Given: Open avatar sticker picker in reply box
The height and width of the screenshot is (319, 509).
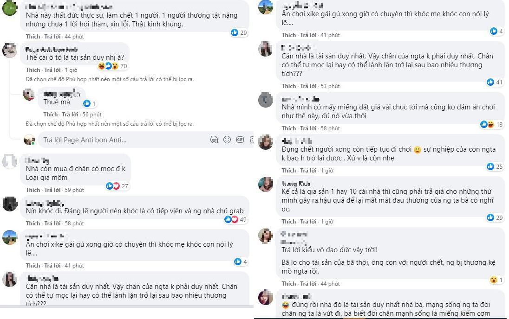Looking at the screenshot, I should (x=214, y=139).
